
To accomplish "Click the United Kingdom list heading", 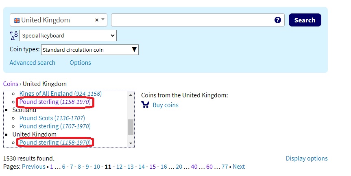I will pyautogui.click(x=35, y=134).
